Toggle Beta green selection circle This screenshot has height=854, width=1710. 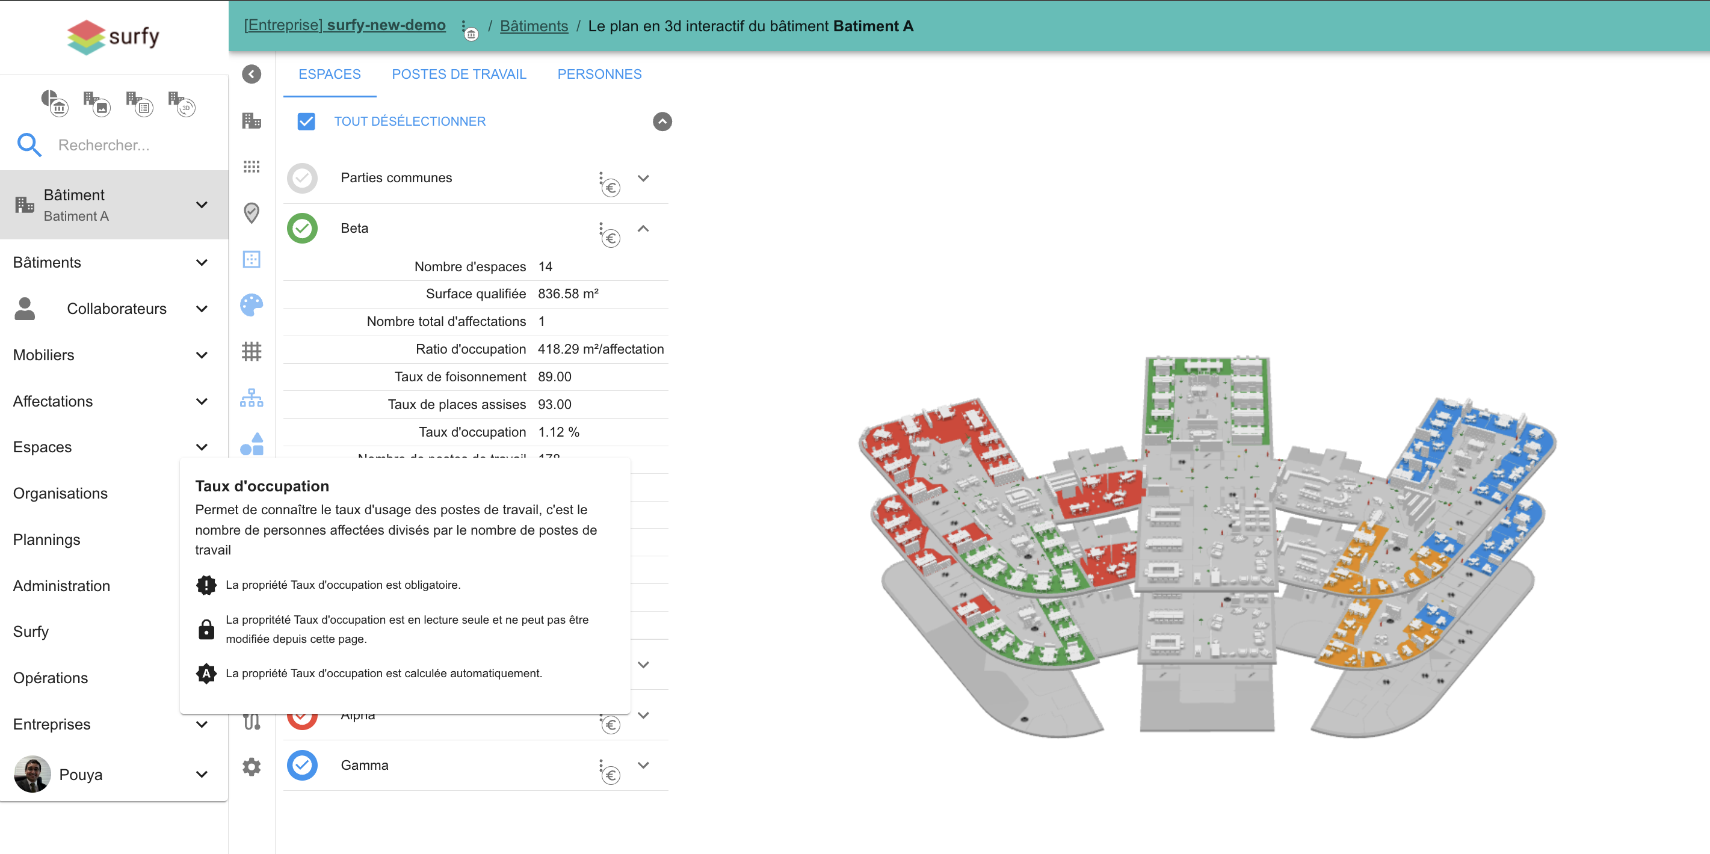pyautogui.click(x=302, y=229)
